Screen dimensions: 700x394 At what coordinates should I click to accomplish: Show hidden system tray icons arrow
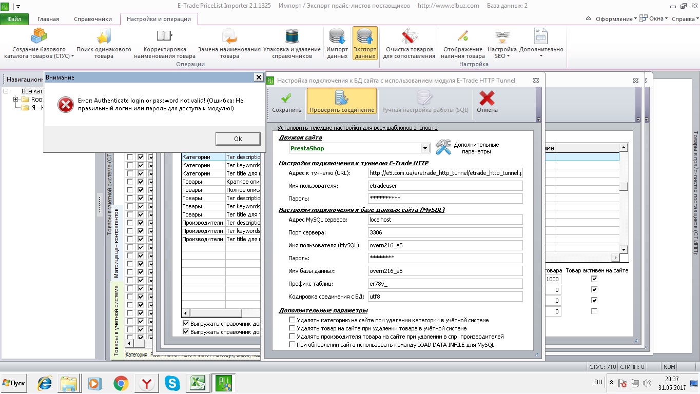[x=611, y=383]
